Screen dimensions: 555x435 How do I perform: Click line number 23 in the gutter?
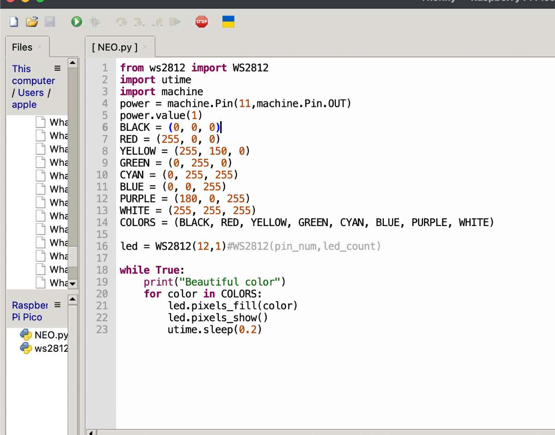tap(102, 330)
